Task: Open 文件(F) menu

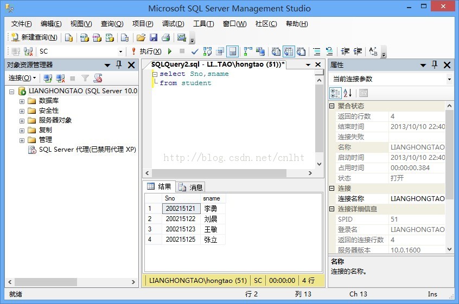Action: point(21,24)
